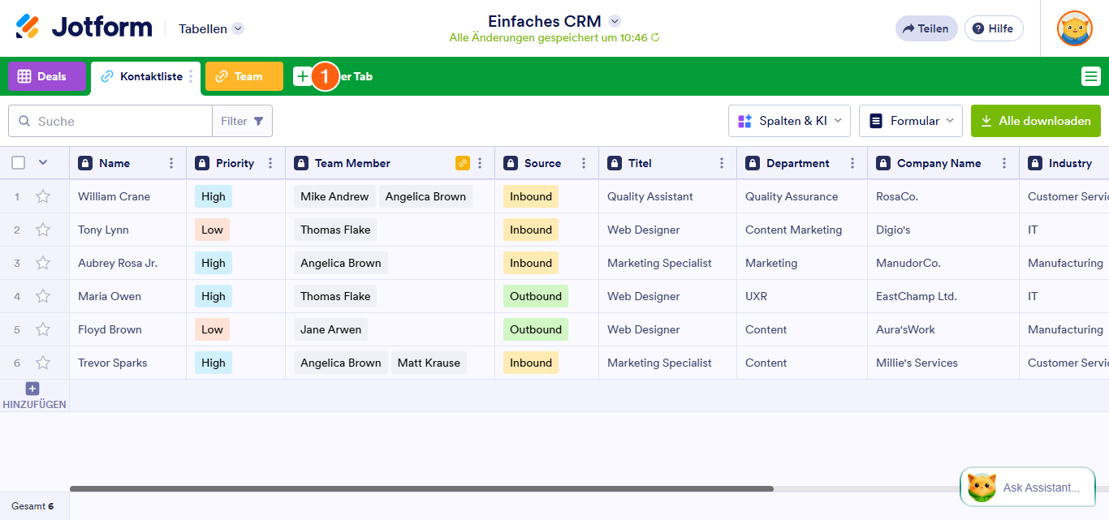Click the Outbound source tag for Maria Owen

pyautogui.click(x=536, y=296)
